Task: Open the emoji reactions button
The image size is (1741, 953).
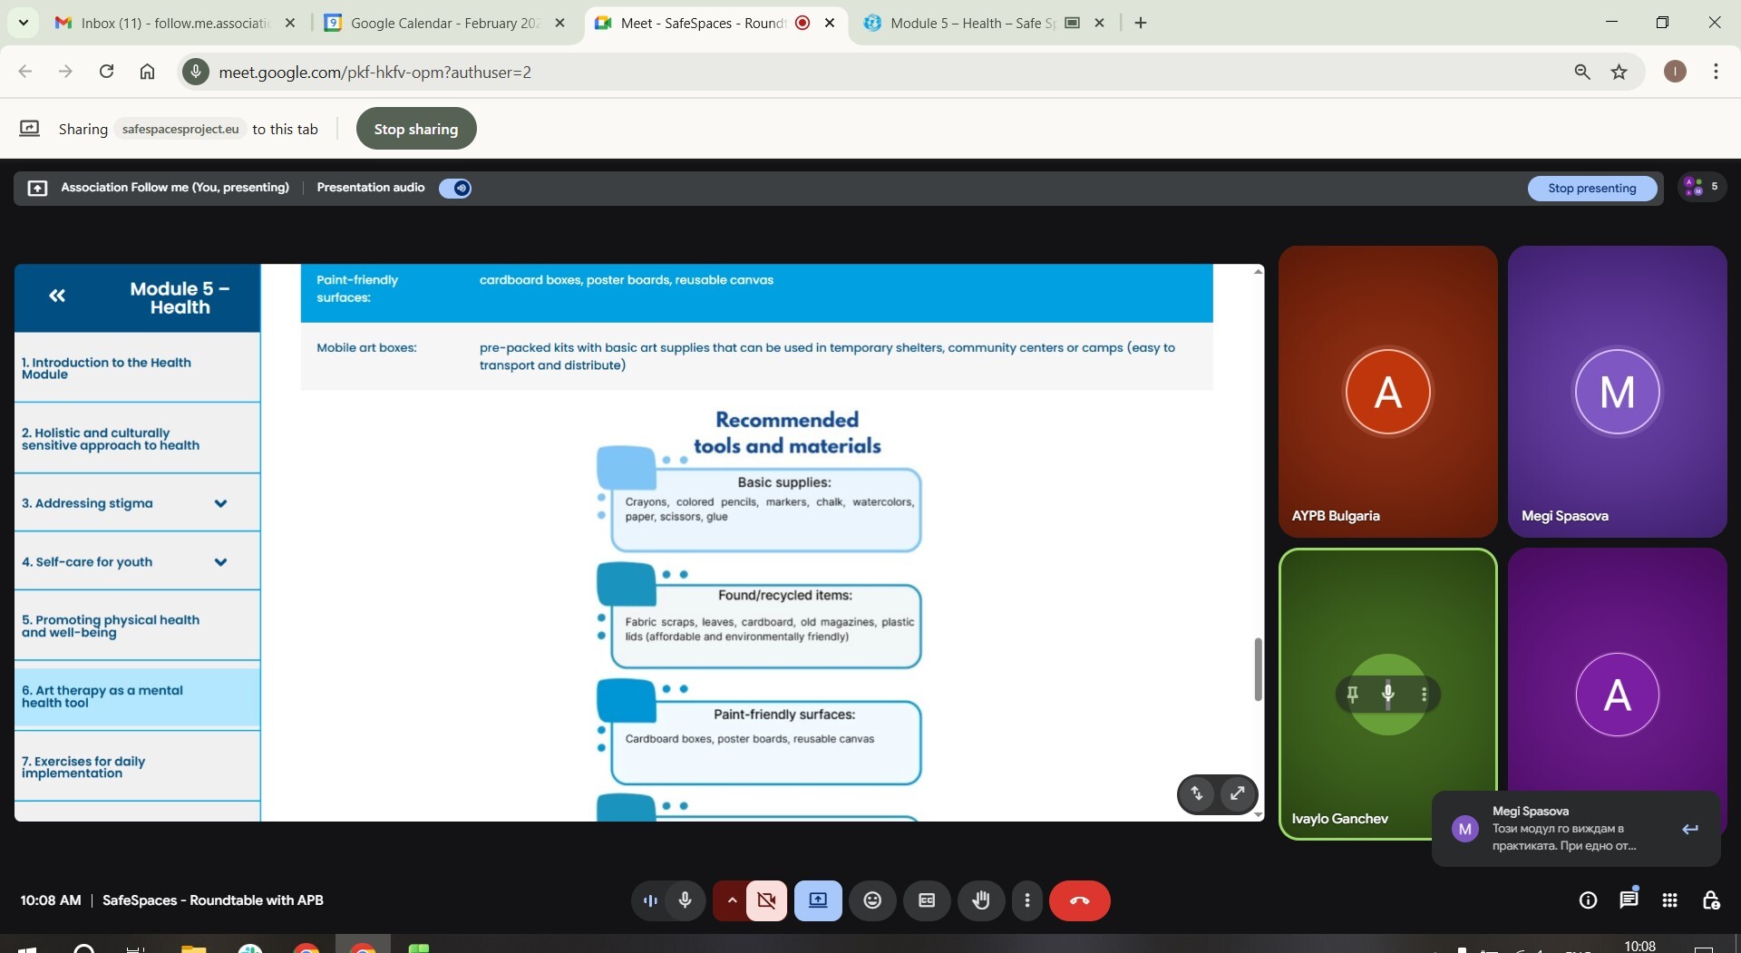Action: (872, 900)
